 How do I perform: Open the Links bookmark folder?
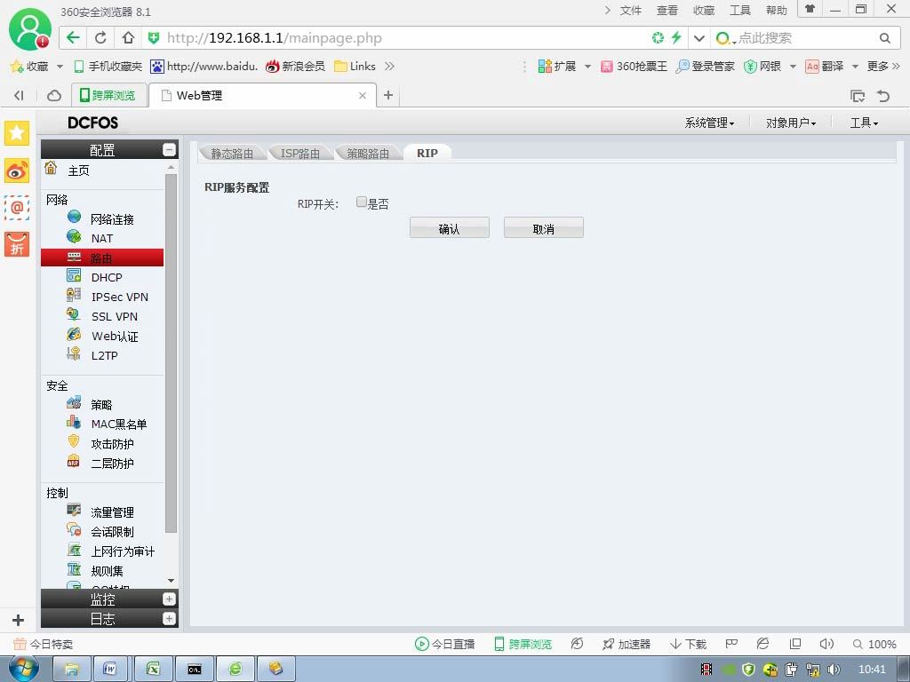click(355, 67)
